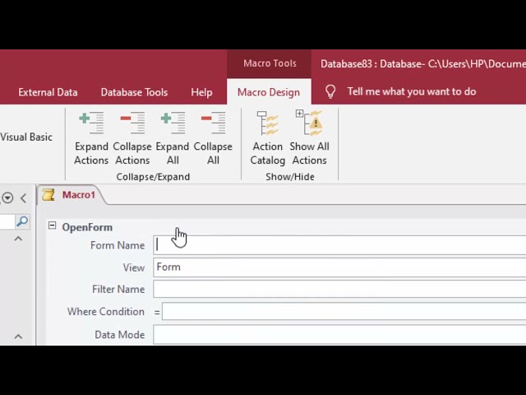Open the External Data tab
This screenshot has width=526, height=395.
click(x=48, y=92)
